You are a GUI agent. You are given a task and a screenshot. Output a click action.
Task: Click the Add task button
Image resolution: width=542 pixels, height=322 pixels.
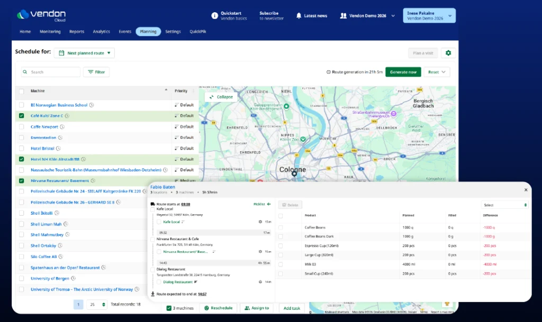point(292,308)
